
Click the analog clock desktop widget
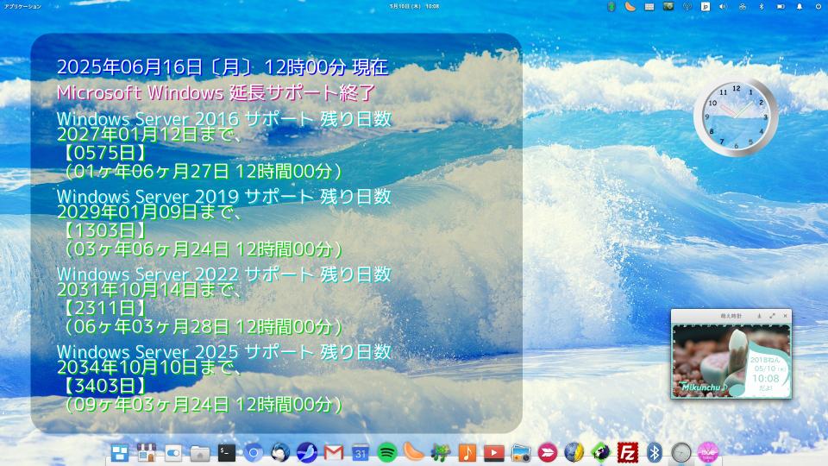coord(736,118)
